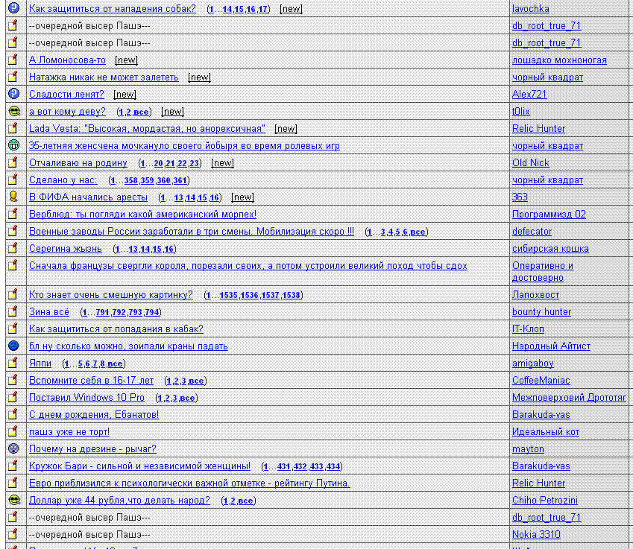
Task: Click the shocked face icon next to "Почему на дрезине - рычаг?"
Action: pos(13,448)
